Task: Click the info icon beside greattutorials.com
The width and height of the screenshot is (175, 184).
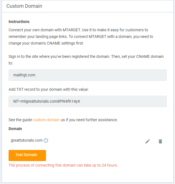Action: (46, 141)
